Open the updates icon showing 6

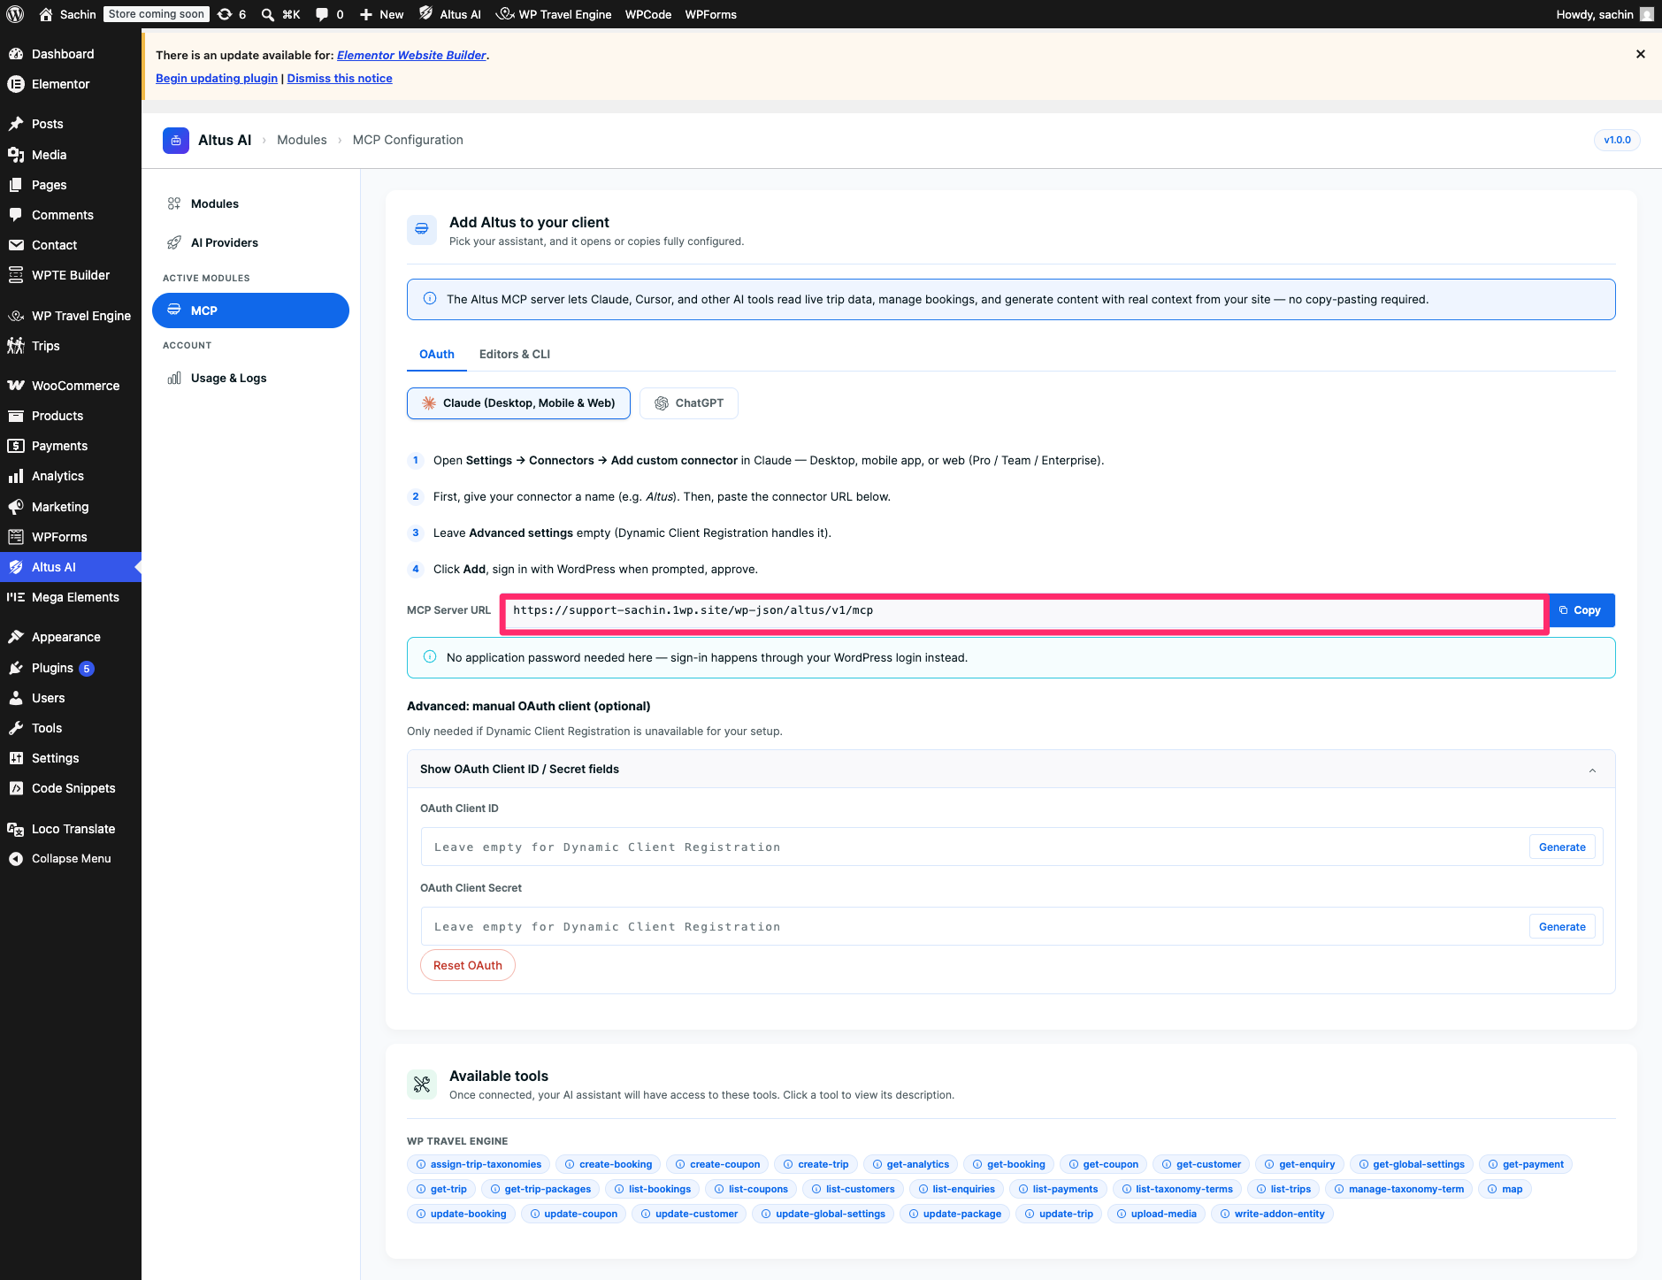[x=232, y=14]
